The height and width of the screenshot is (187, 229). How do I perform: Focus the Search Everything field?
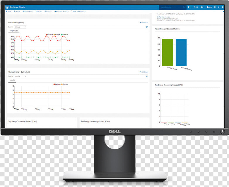(x=172, y=7)
